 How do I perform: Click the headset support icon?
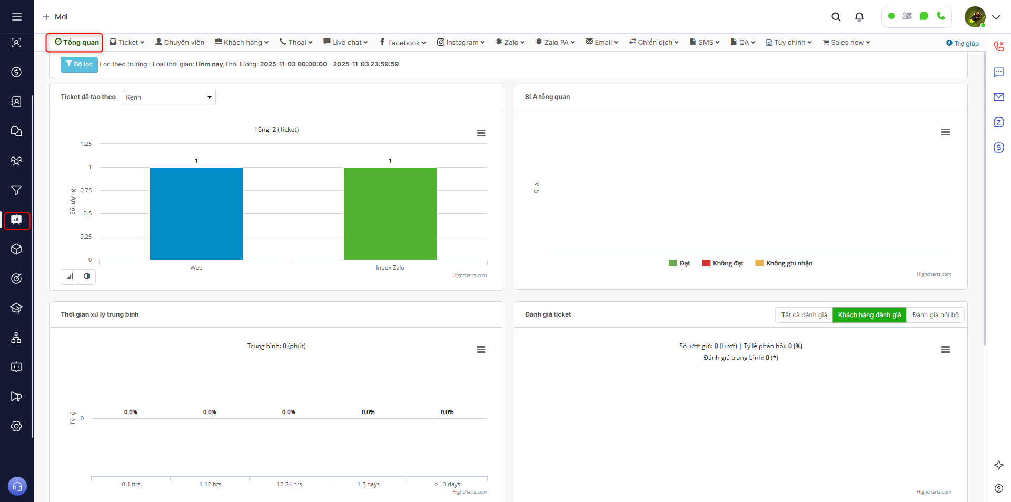(17, 486)
